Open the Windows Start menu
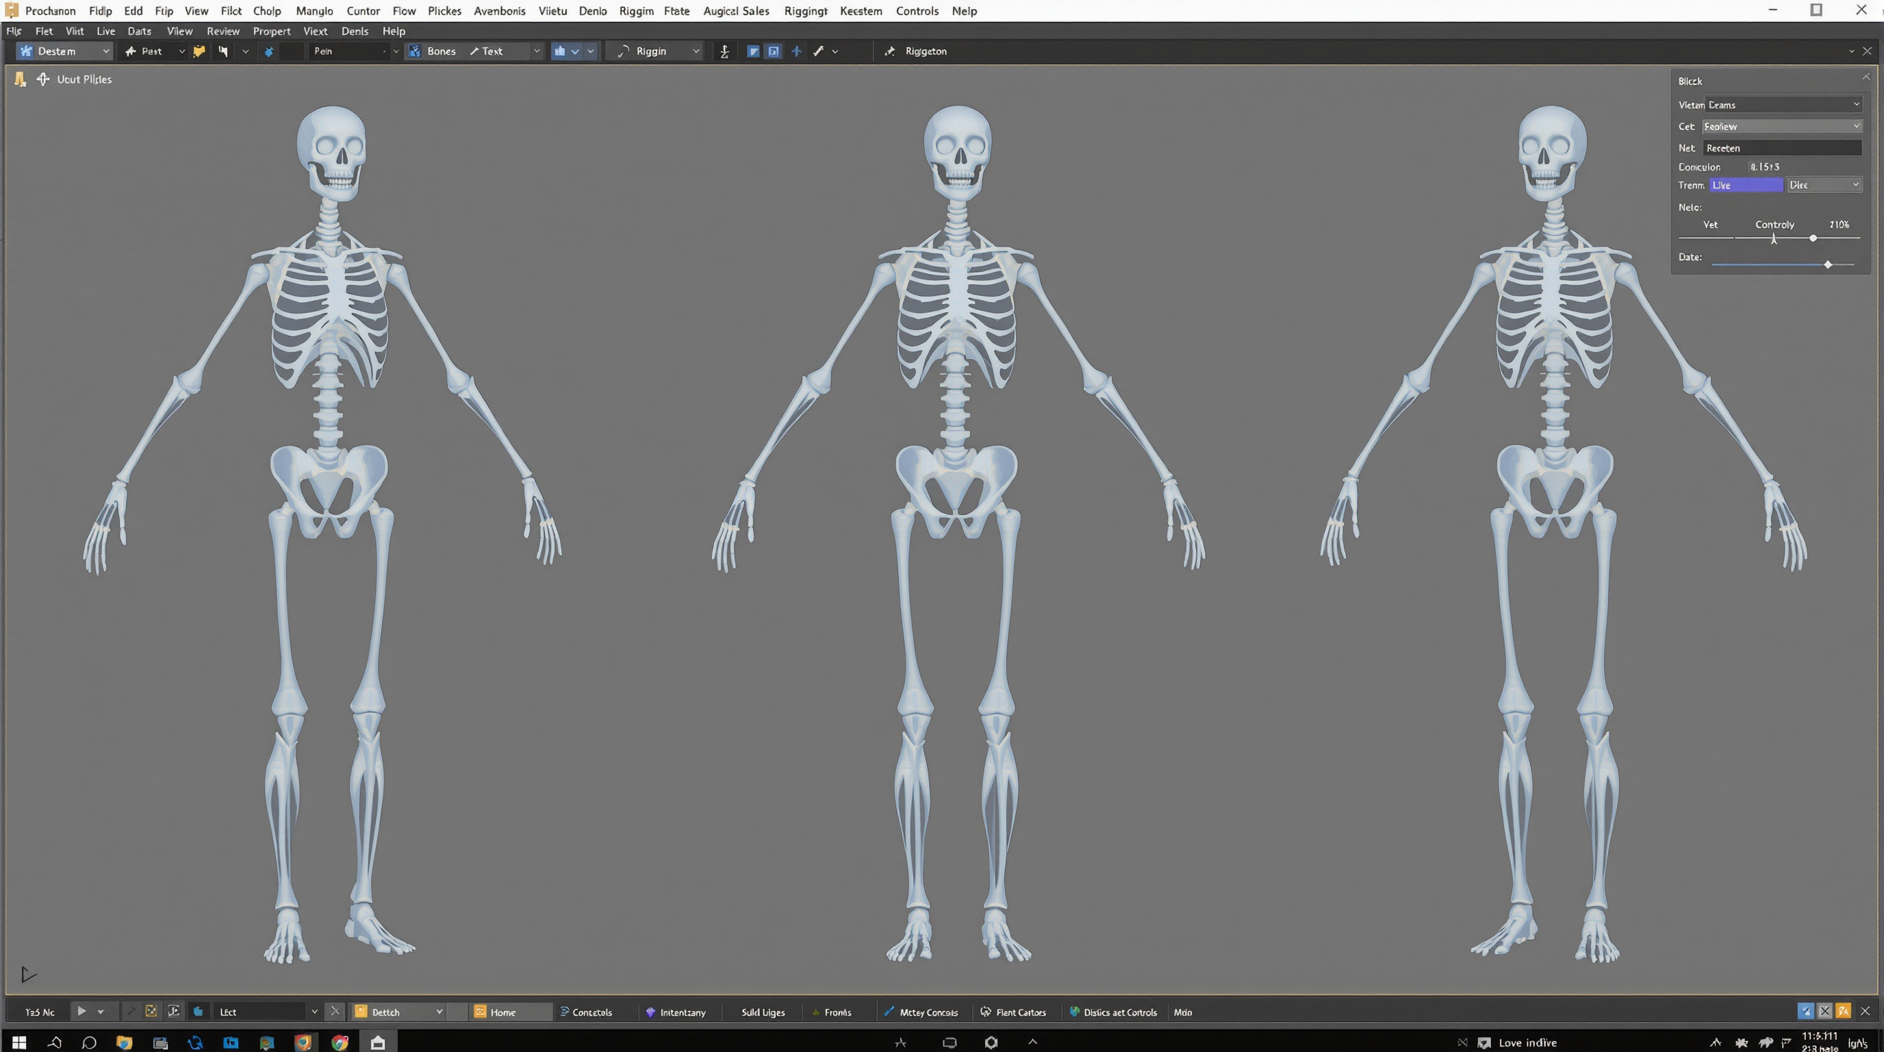 click(x=19, y=1042)
